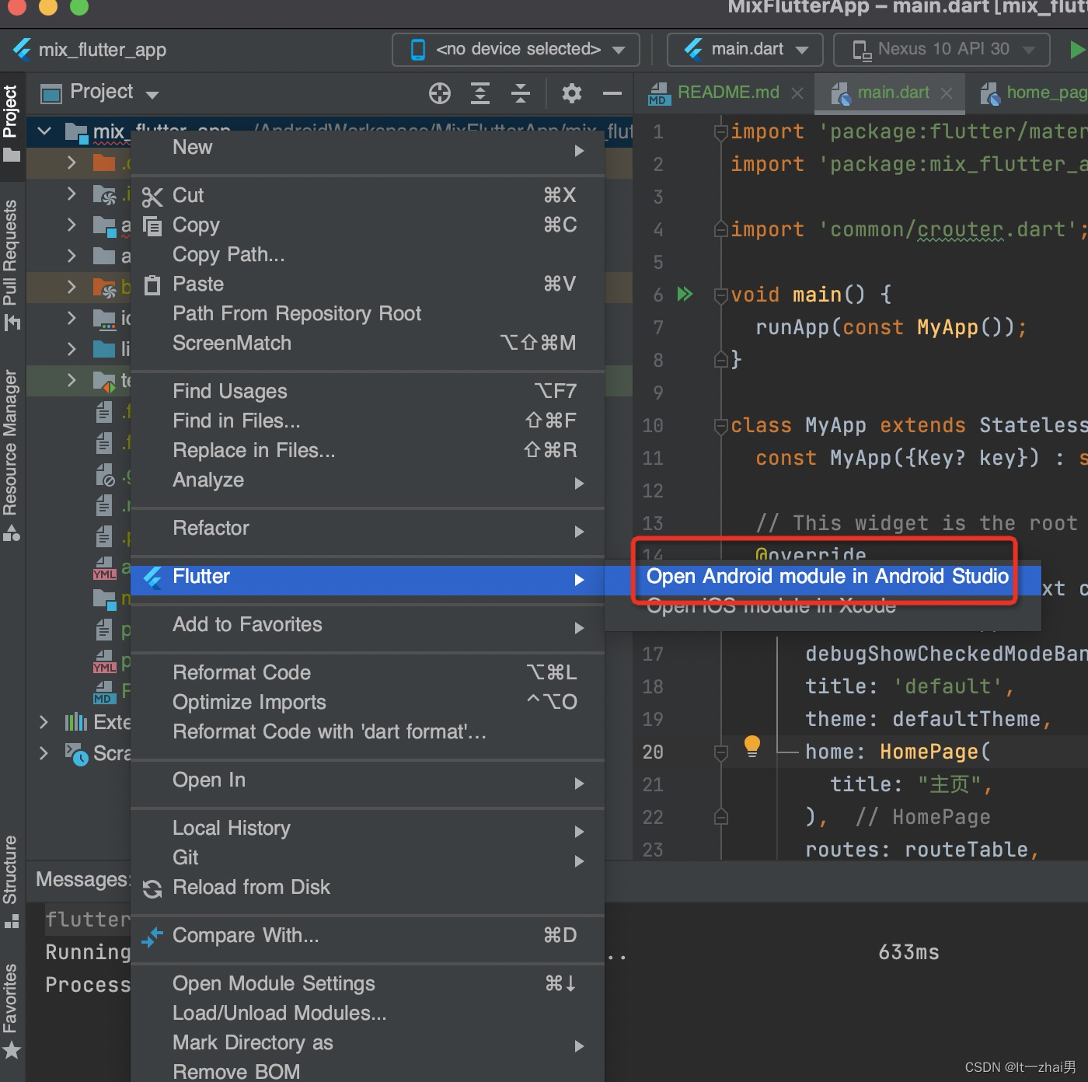This screenshot has width=1088, height=1082.
Task: Expand the Scratches tree node
Action: pos(44,753)
